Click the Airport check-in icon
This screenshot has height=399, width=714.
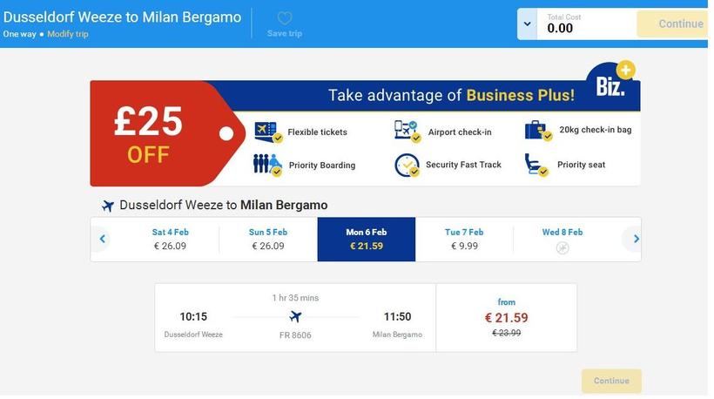pyautogui.click(x=406, y=131)
